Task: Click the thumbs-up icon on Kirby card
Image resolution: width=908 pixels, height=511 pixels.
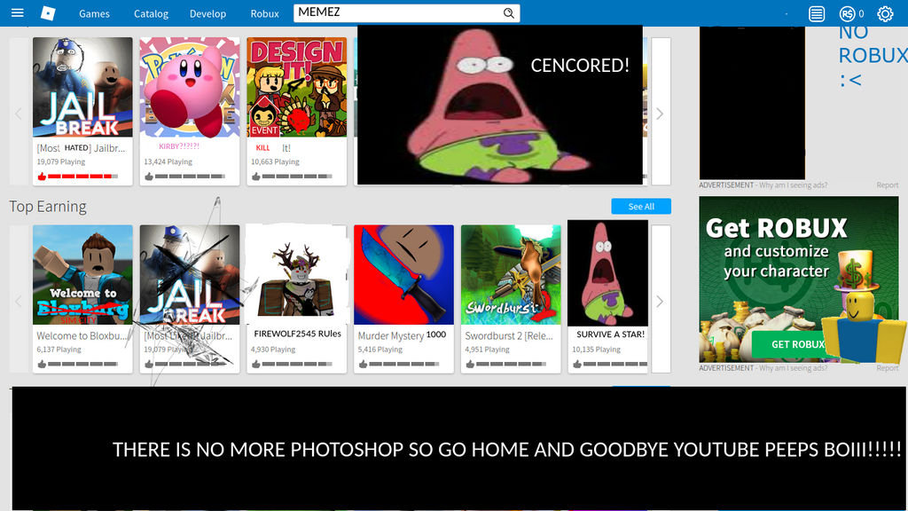Action: [149, 177]
